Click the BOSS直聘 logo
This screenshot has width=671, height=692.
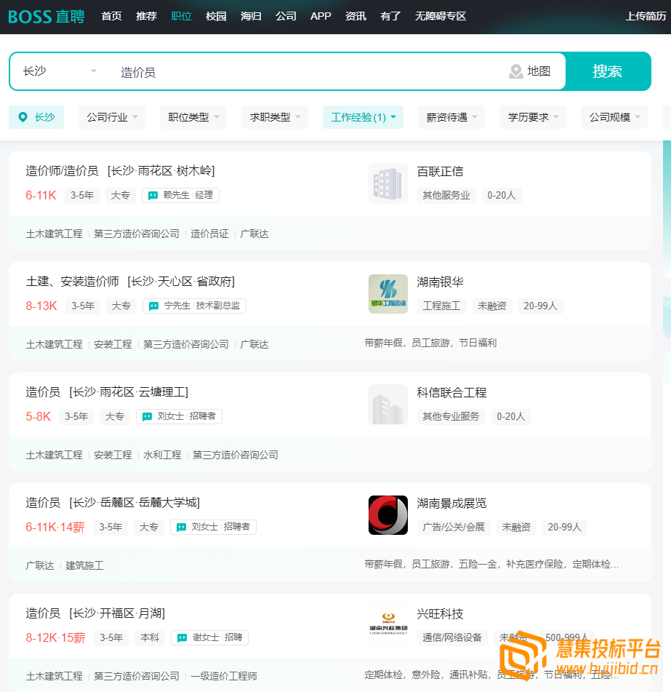pyautogui.click(x=47, y=16)
